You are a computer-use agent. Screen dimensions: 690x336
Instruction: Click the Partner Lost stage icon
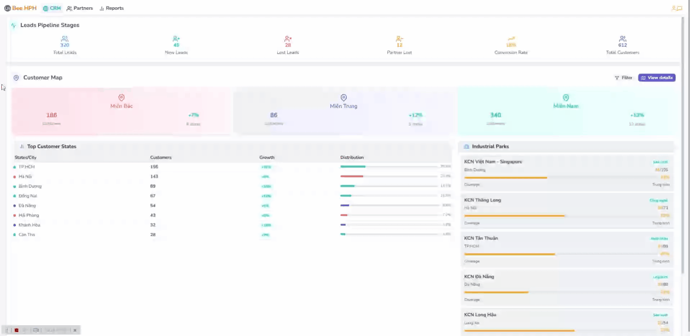tap(399, 39)
